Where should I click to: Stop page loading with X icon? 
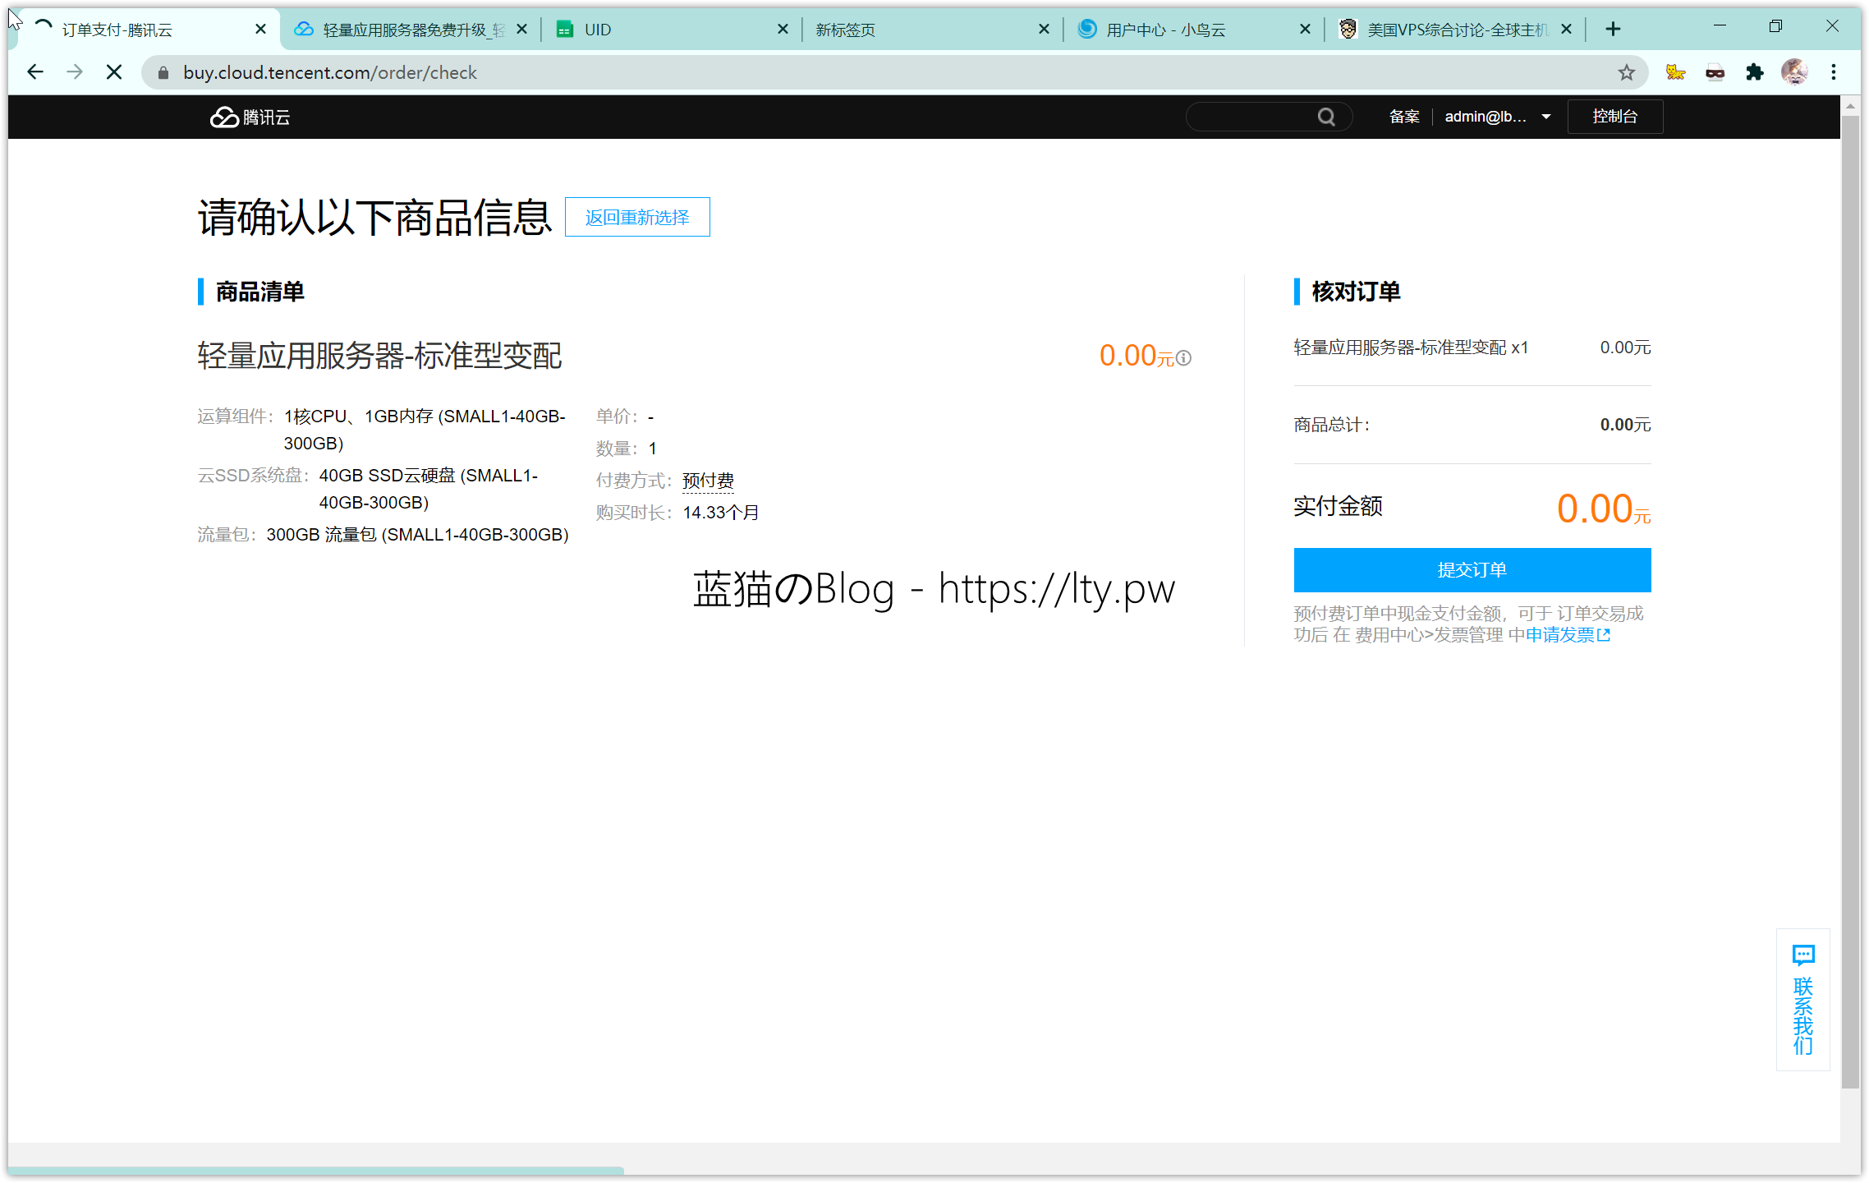point(114,73)
